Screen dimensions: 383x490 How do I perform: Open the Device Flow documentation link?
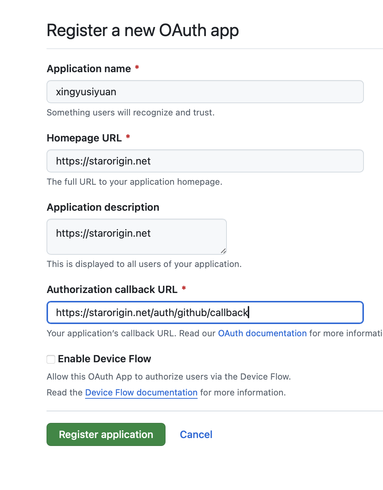pyautogui.click(x=141, y=393)
